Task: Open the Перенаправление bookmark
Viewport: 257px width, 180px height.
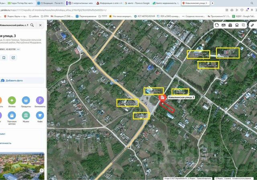Action: pyautogui.click(x=86, y=16)
